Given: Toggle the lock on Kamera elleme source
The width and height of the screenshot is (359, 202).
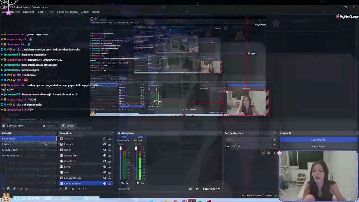Looking at the screenshot, I should click(x=109, y=183).
